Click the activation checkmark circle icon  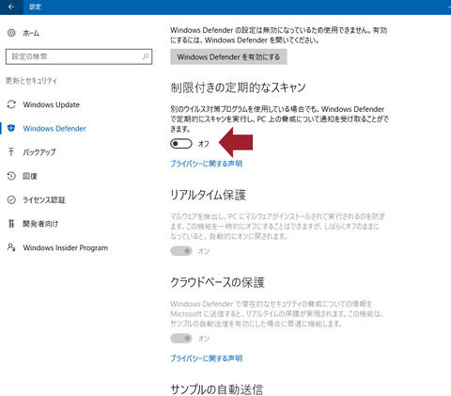[x=11, y=199]
